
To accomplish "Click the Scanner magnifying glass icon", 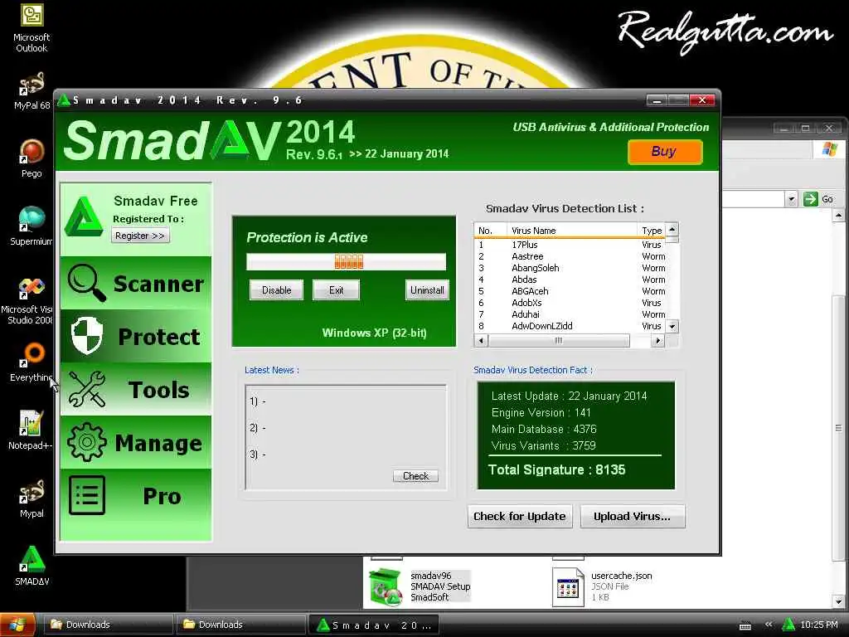I will click(x=85, y=282).
